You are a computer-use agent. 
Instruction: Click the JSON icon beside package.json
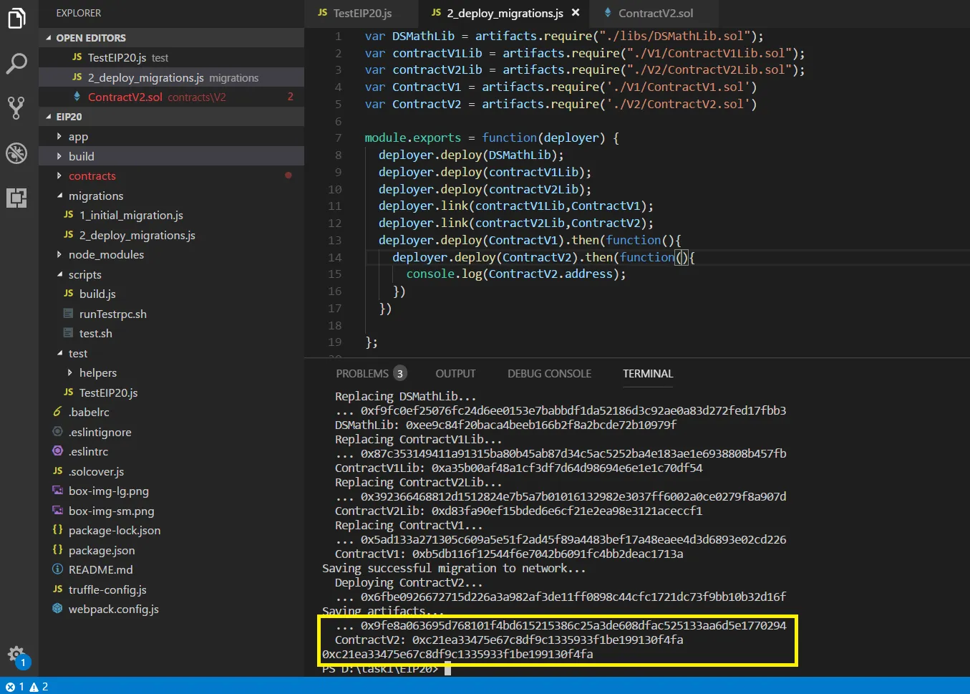tap(57, 550)
